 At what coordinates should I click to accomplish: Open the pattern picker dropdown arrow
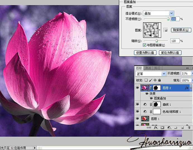[160, 29]
